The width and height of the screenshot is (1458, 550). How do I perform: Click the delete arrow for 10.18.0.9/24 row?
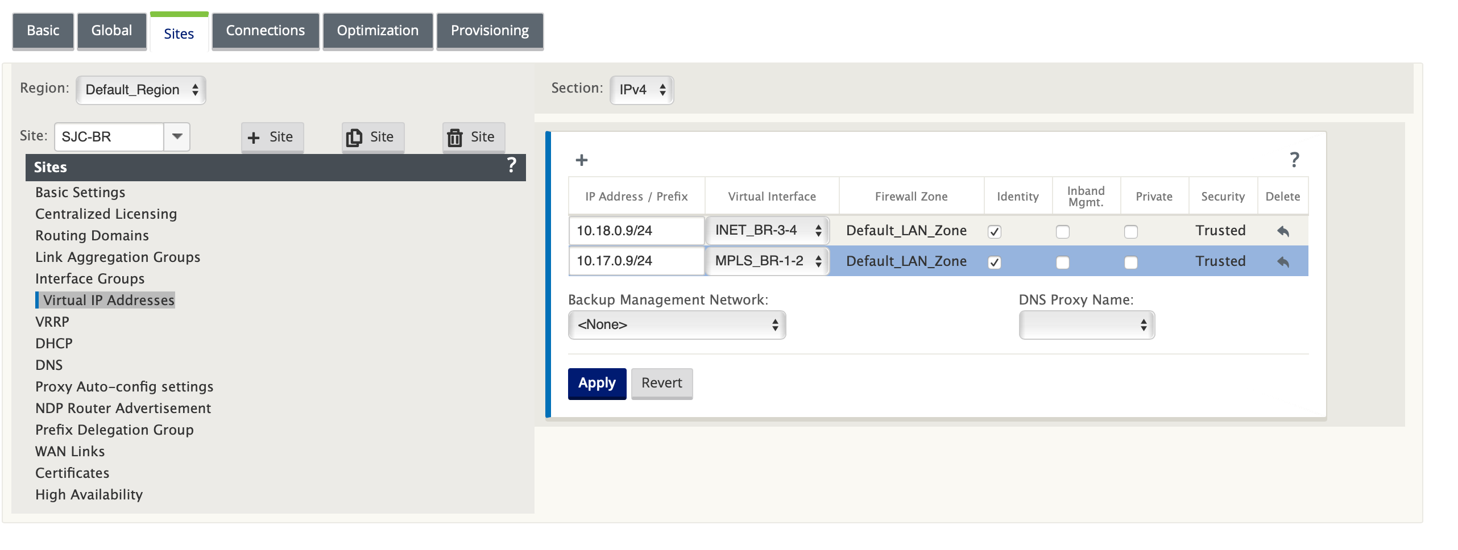1283,231
